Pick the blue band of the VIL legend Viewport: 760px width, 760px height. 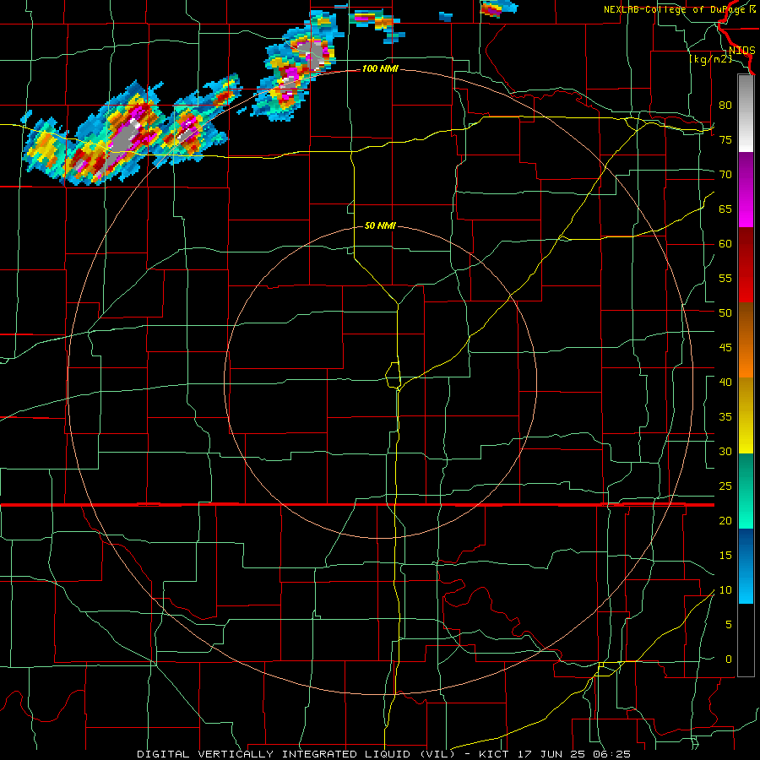coord(746,566)
